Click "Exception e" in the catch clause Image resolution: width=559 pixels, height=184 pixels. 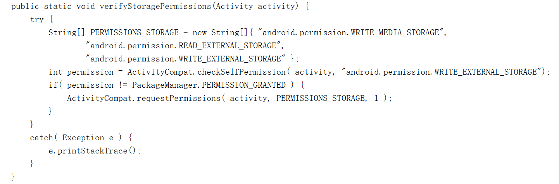88,138
